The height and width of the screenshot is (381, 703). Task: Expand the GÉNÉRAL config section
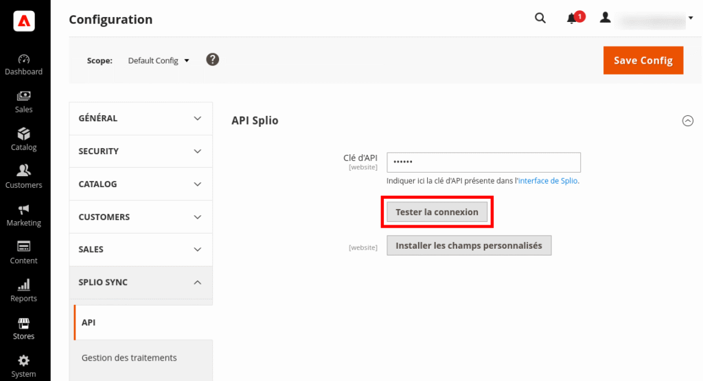tap(141, 118)
